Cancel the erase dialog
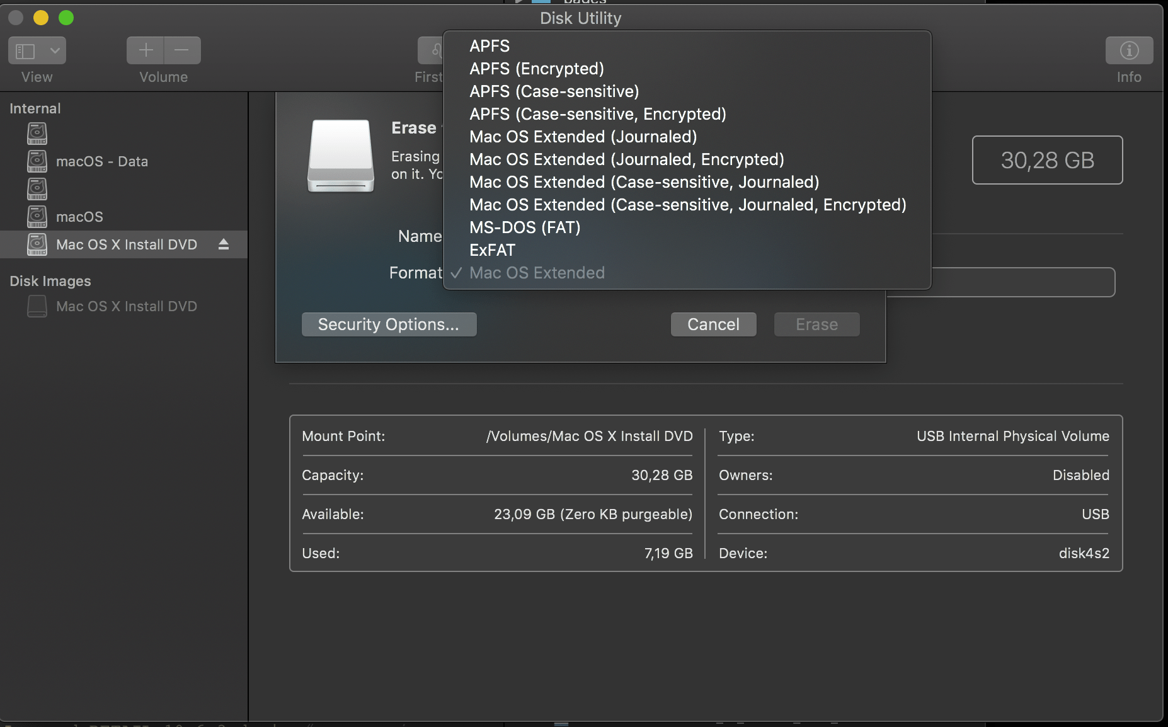Screen dimensions: 1168x727 pyautogui.click(x=713, y=324)
